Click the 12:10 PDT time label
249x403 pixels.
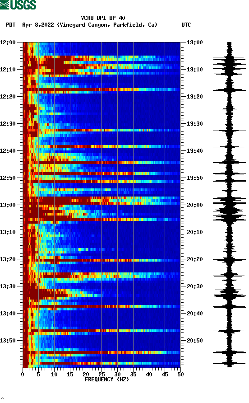8,70
